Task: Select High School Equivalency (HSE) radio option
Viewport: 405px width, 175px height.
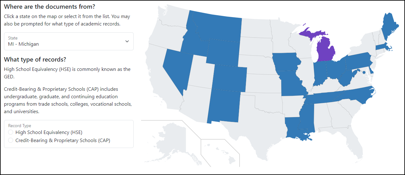Action: click(x=11, y=132)
